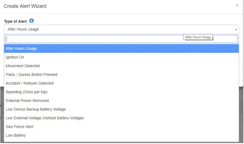Select Geo Fence Alert option

click(20, 126)
